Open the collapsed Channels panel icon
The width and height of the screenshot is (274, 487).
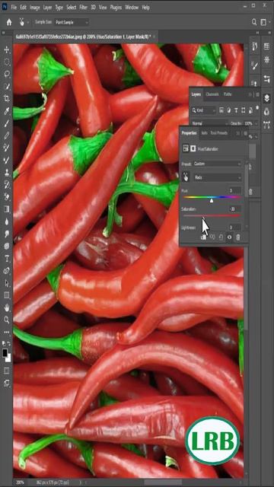[266, 112]
